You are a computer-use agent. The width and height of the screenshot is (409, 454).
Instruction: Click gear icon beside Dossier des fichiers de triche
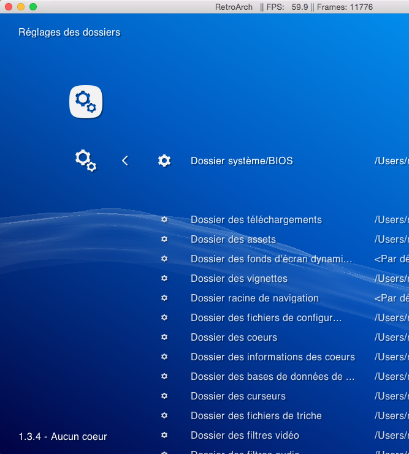pos(164,415)
